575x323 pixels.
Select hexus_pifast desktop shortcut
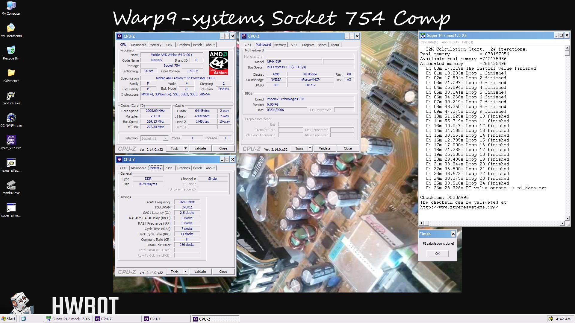11,165
